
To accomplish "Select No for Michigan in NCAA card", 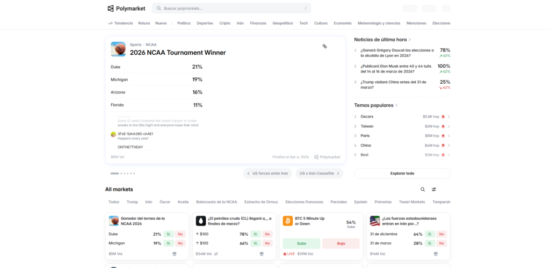I will click(180, 243).
